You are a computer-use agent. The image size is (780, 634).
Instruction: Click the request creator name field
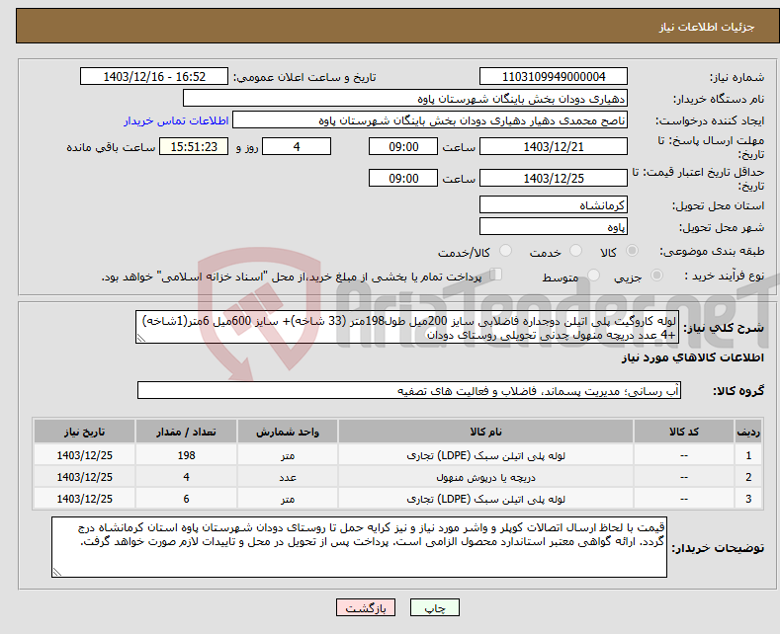(x=430, y=120)
